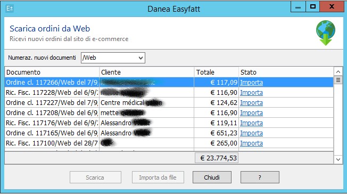Click Importa for Ric. Fisc. 117228/Web
This screenshot has width=347, height=194.
(251, 93)
